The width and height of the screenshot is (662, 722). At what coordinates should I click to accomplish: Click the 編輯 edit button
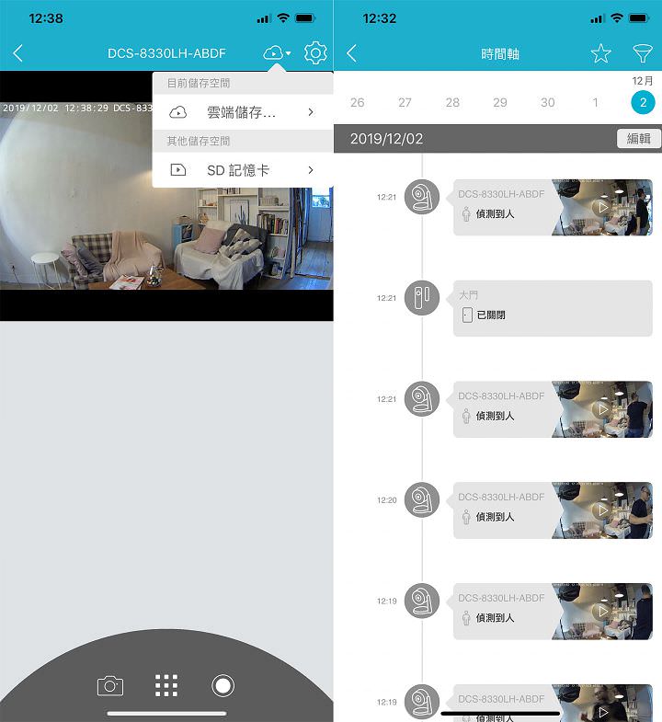[638, 139]
